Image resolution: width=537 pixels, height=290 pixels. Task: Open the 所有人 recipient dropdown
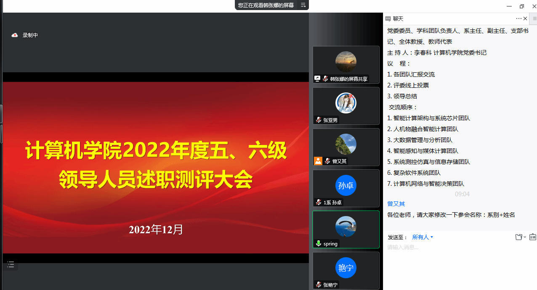pos(422,237)
